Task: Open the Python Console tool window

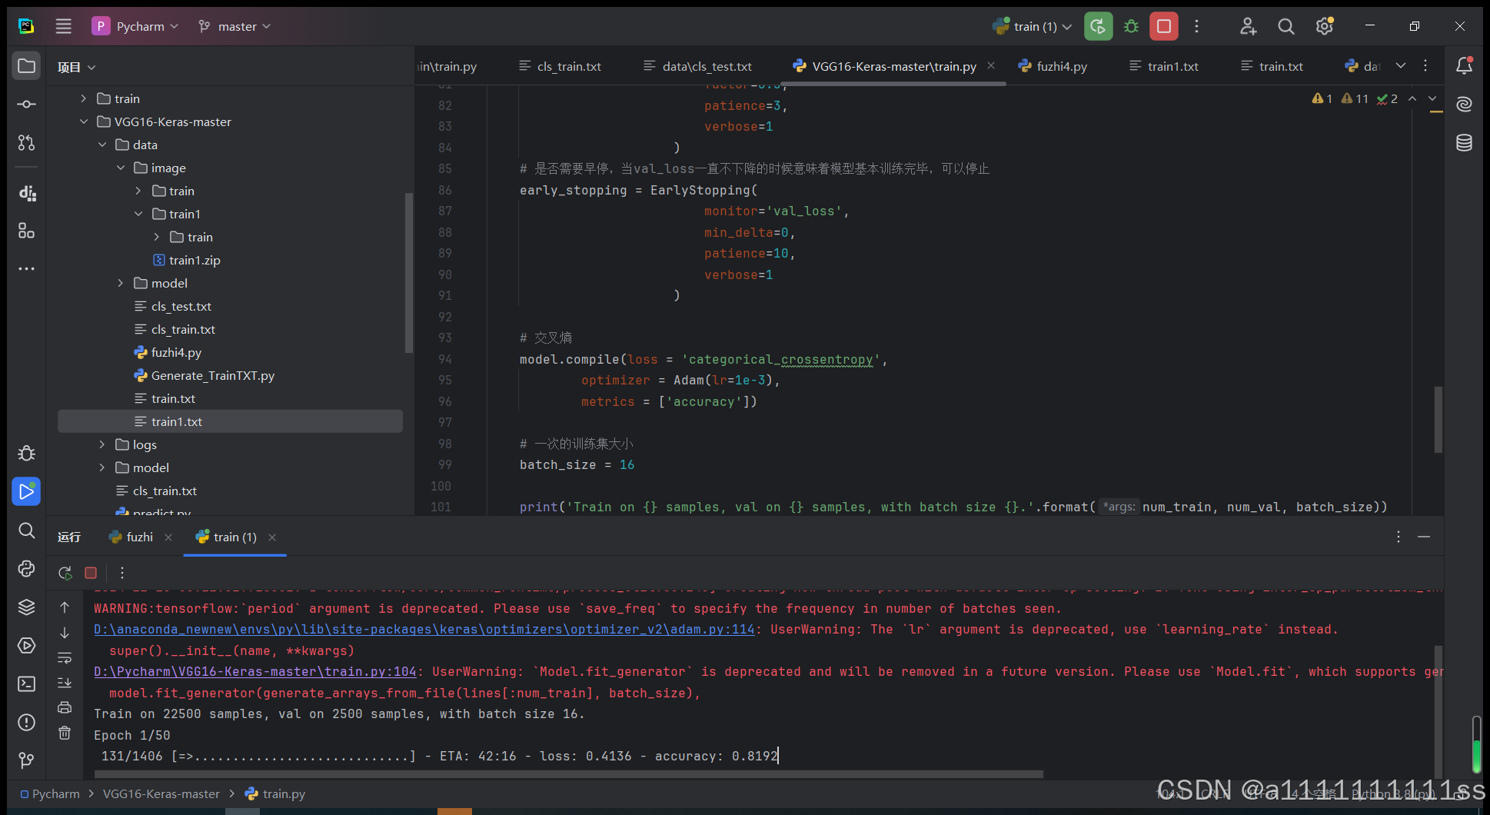Action: pyautogui.click(x=26, y=568)
